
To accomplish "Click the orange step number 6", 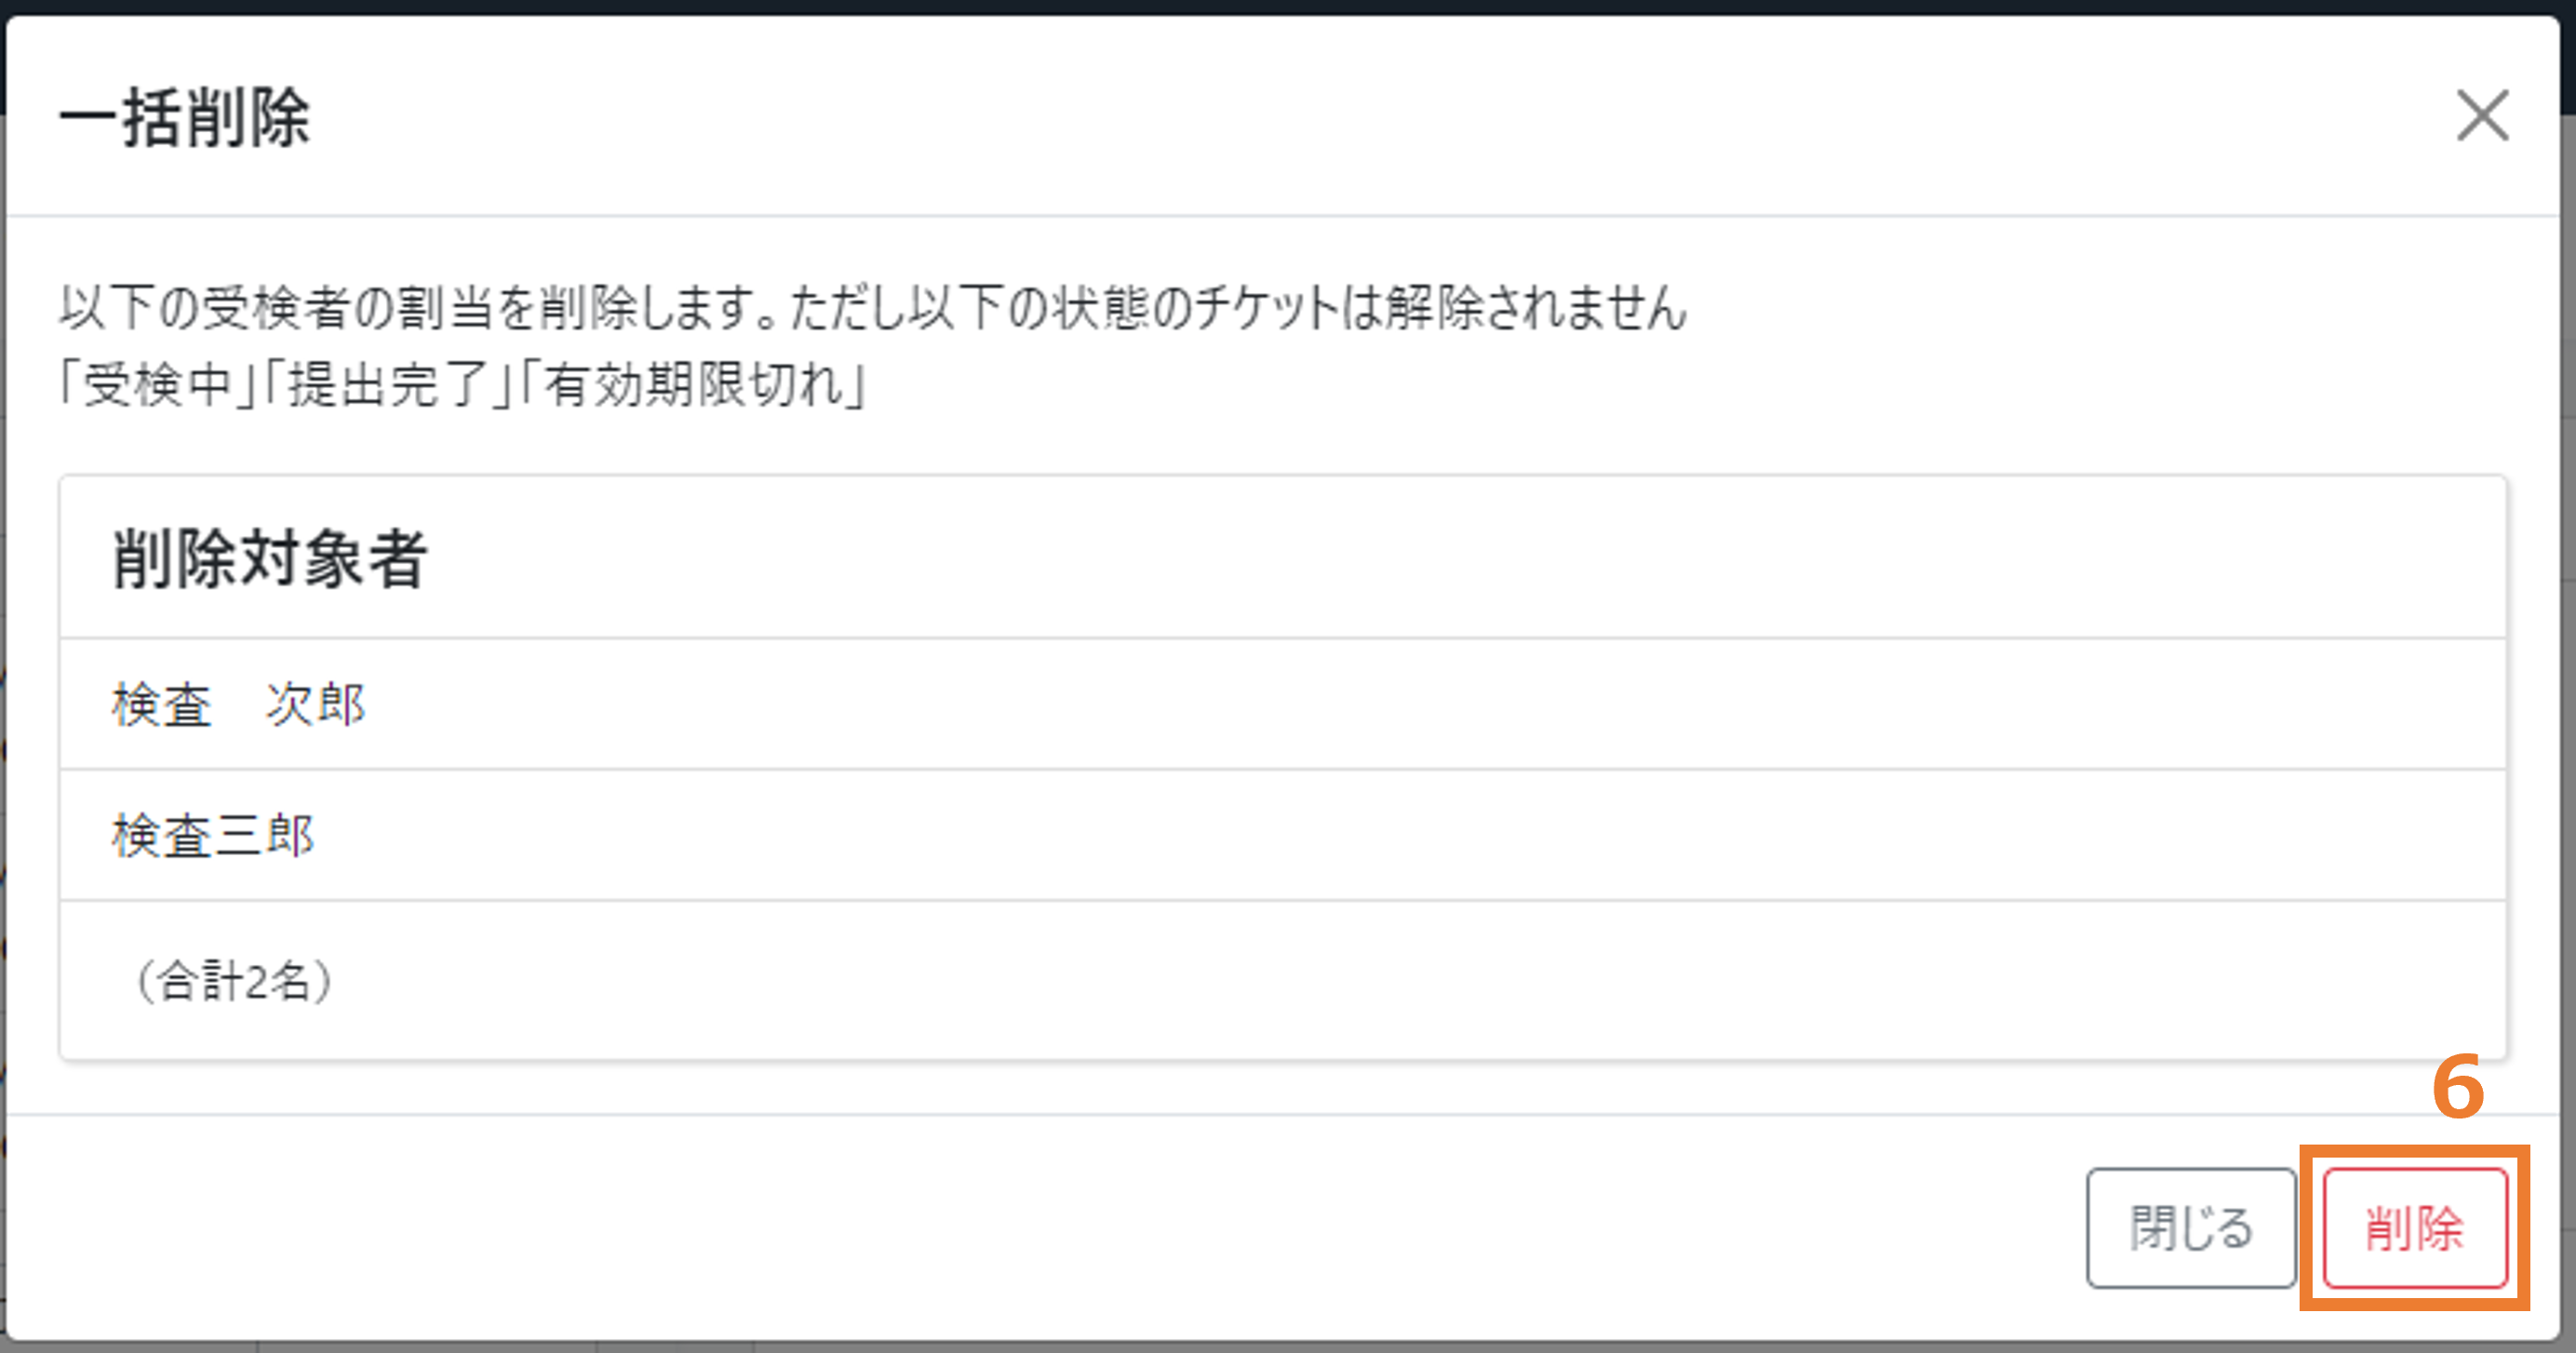I will (2458, 1087).
